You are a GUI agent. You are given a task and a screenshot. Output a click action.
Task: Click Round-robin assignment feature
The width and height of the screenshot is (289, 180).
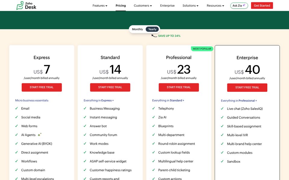[176, 144]
